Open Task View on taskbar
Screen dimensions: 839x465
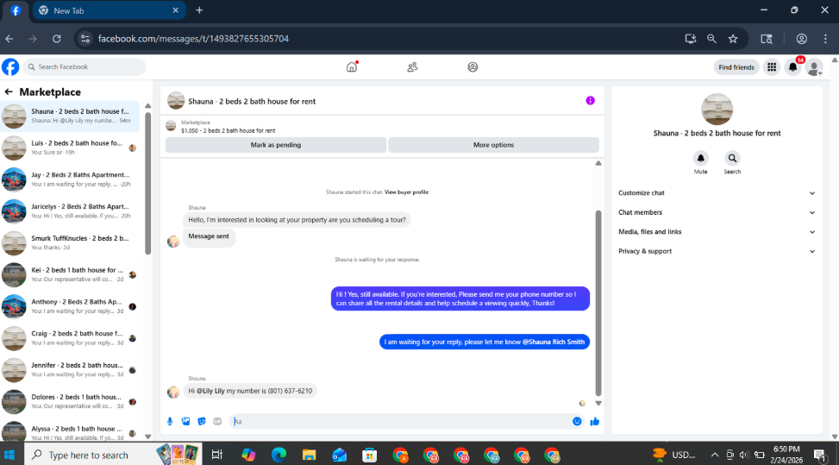216,455
